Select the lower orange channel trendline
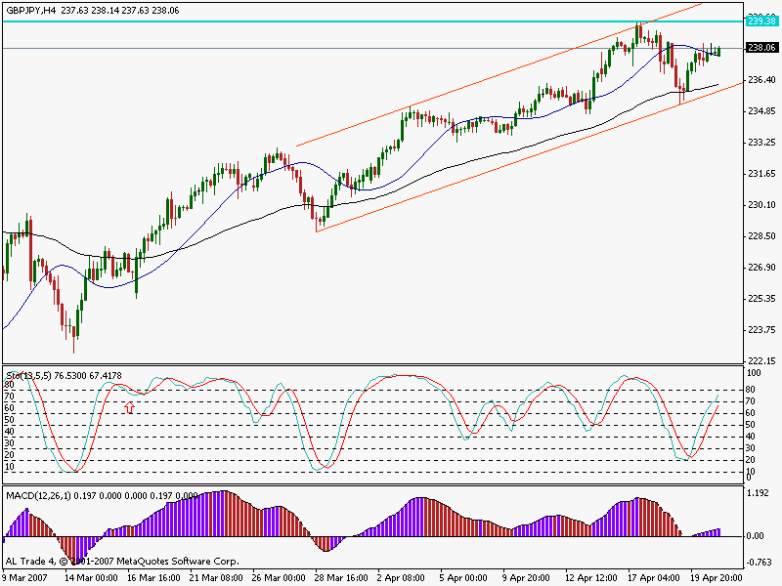Image resolution: width=782 pixels, height=586 pixels. (529, 158)
